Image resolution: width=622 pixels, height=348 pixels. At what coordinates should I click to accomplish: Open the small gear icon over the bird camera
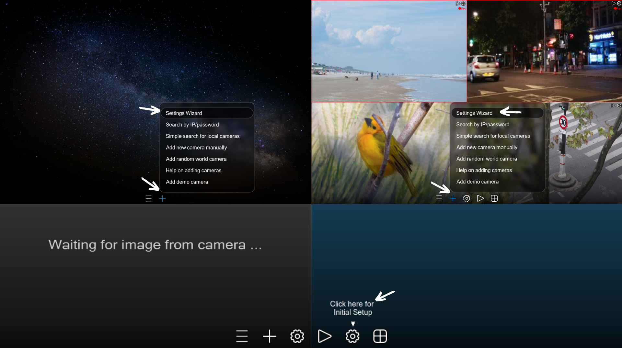tap(466, 198)
